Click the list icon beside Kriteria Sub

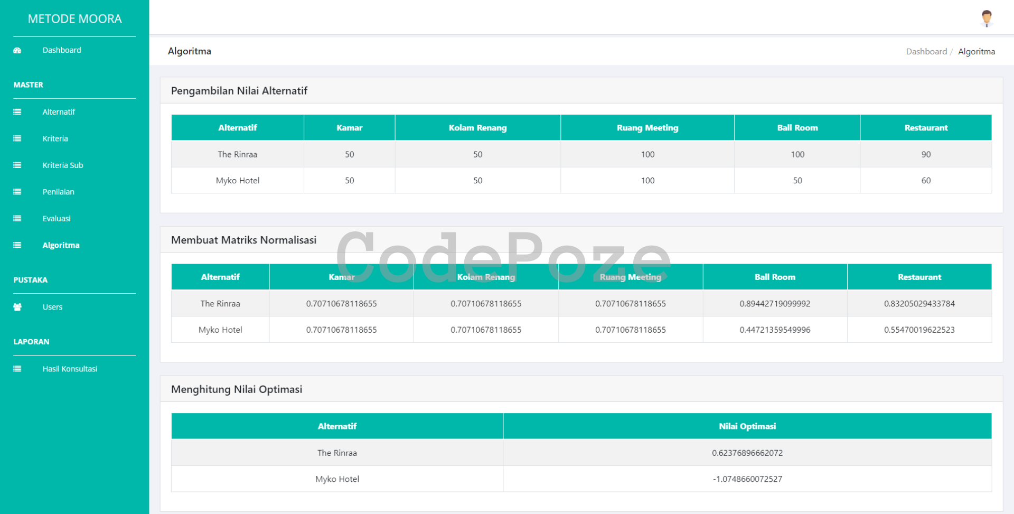(17, 165)
